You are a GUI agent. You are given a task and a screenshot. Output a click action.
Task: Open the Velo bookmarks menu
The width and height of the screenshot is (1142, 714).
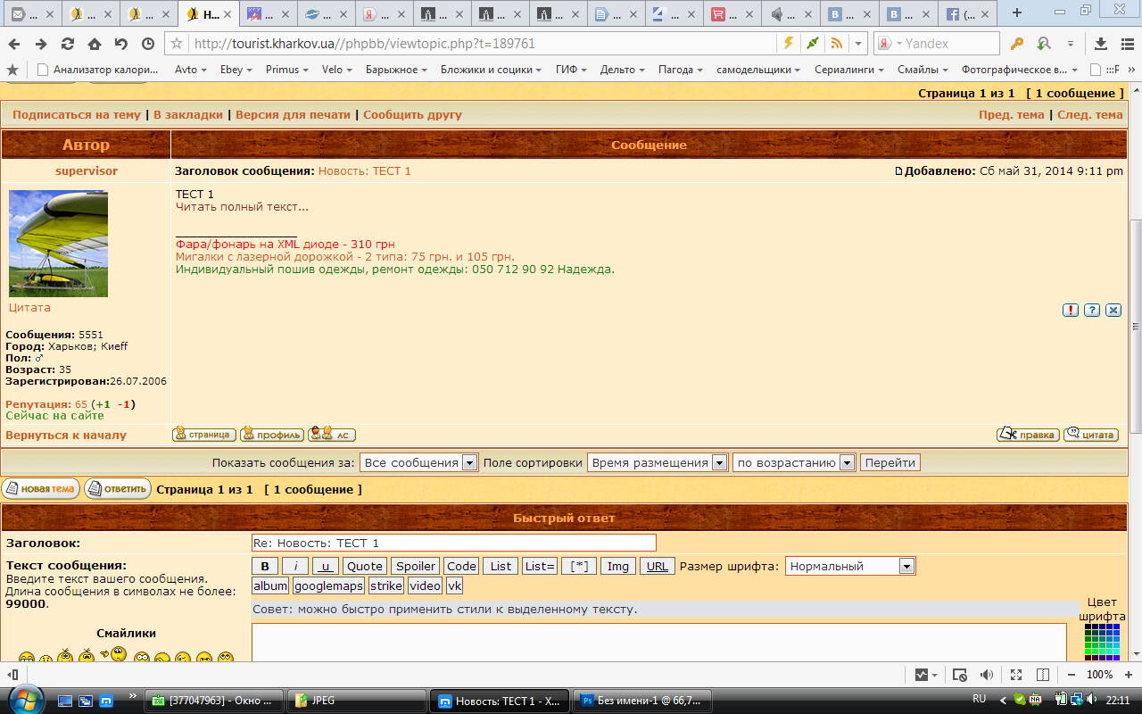(x=336, y=70)
